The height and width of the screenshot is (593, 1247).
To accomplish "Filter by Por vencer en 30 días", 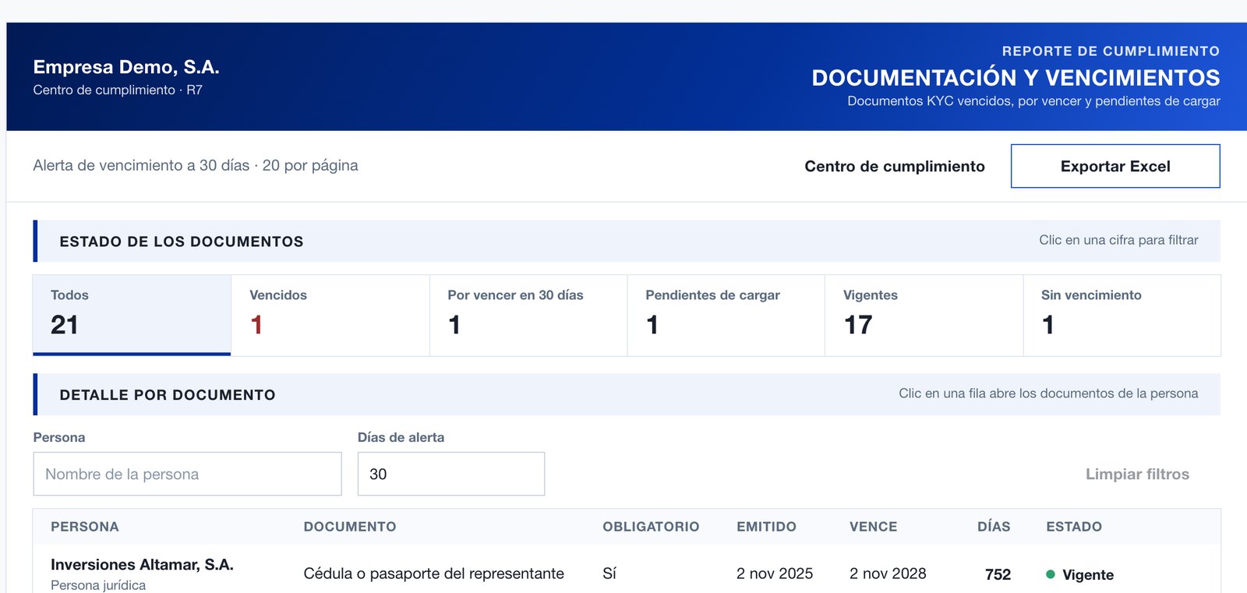I will pos(528,315).
